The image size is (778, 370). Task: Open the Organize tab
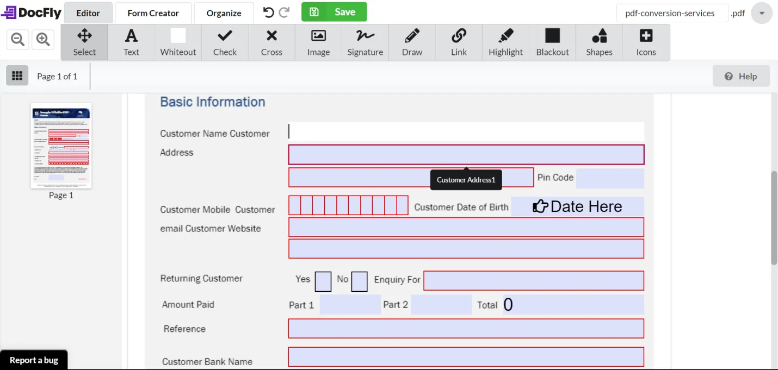click(x=224, y=12)
